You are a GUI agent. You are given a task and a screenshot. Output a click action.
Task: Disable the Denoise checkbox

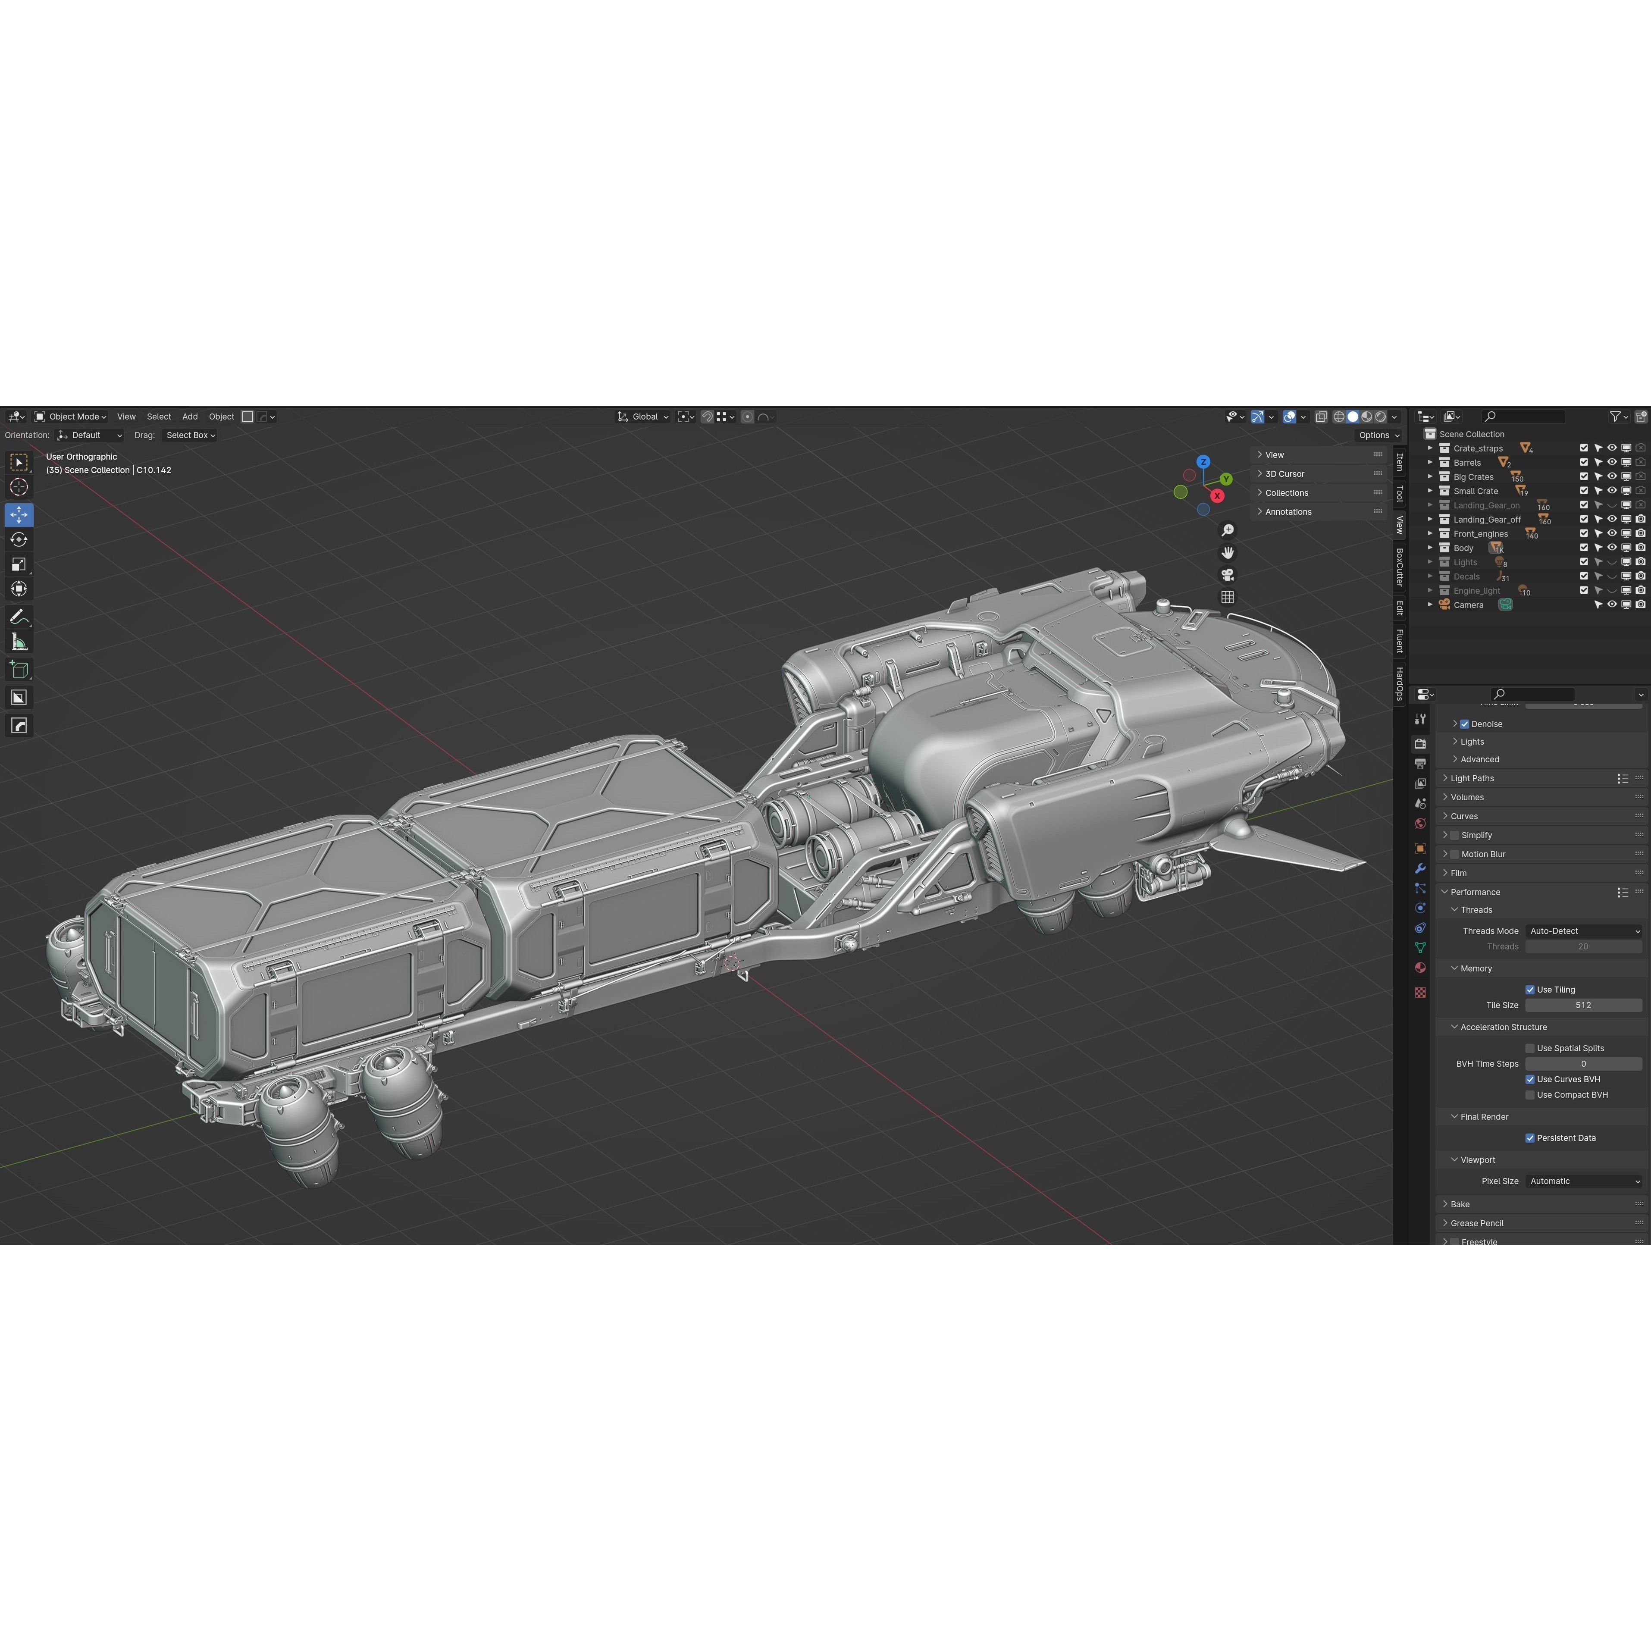coord(1465,724)
